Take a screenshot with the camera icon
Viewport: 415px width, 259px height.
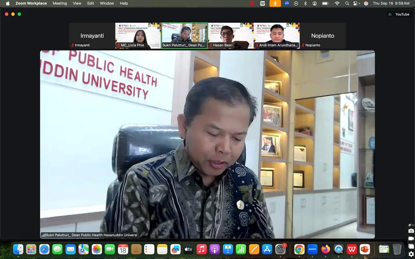[x=411, y=231]
